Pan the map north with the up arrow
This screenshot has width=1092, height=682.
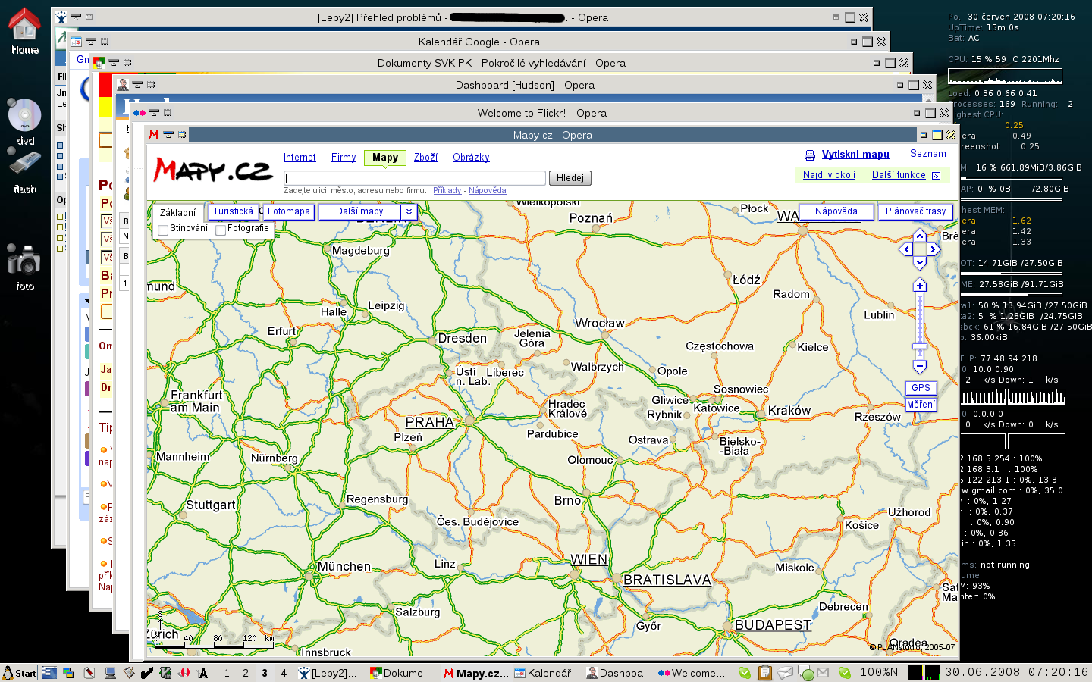920,236
